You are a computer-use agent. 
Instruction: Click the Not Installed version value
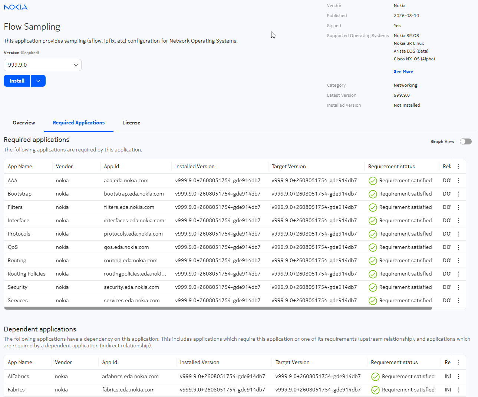407,105
